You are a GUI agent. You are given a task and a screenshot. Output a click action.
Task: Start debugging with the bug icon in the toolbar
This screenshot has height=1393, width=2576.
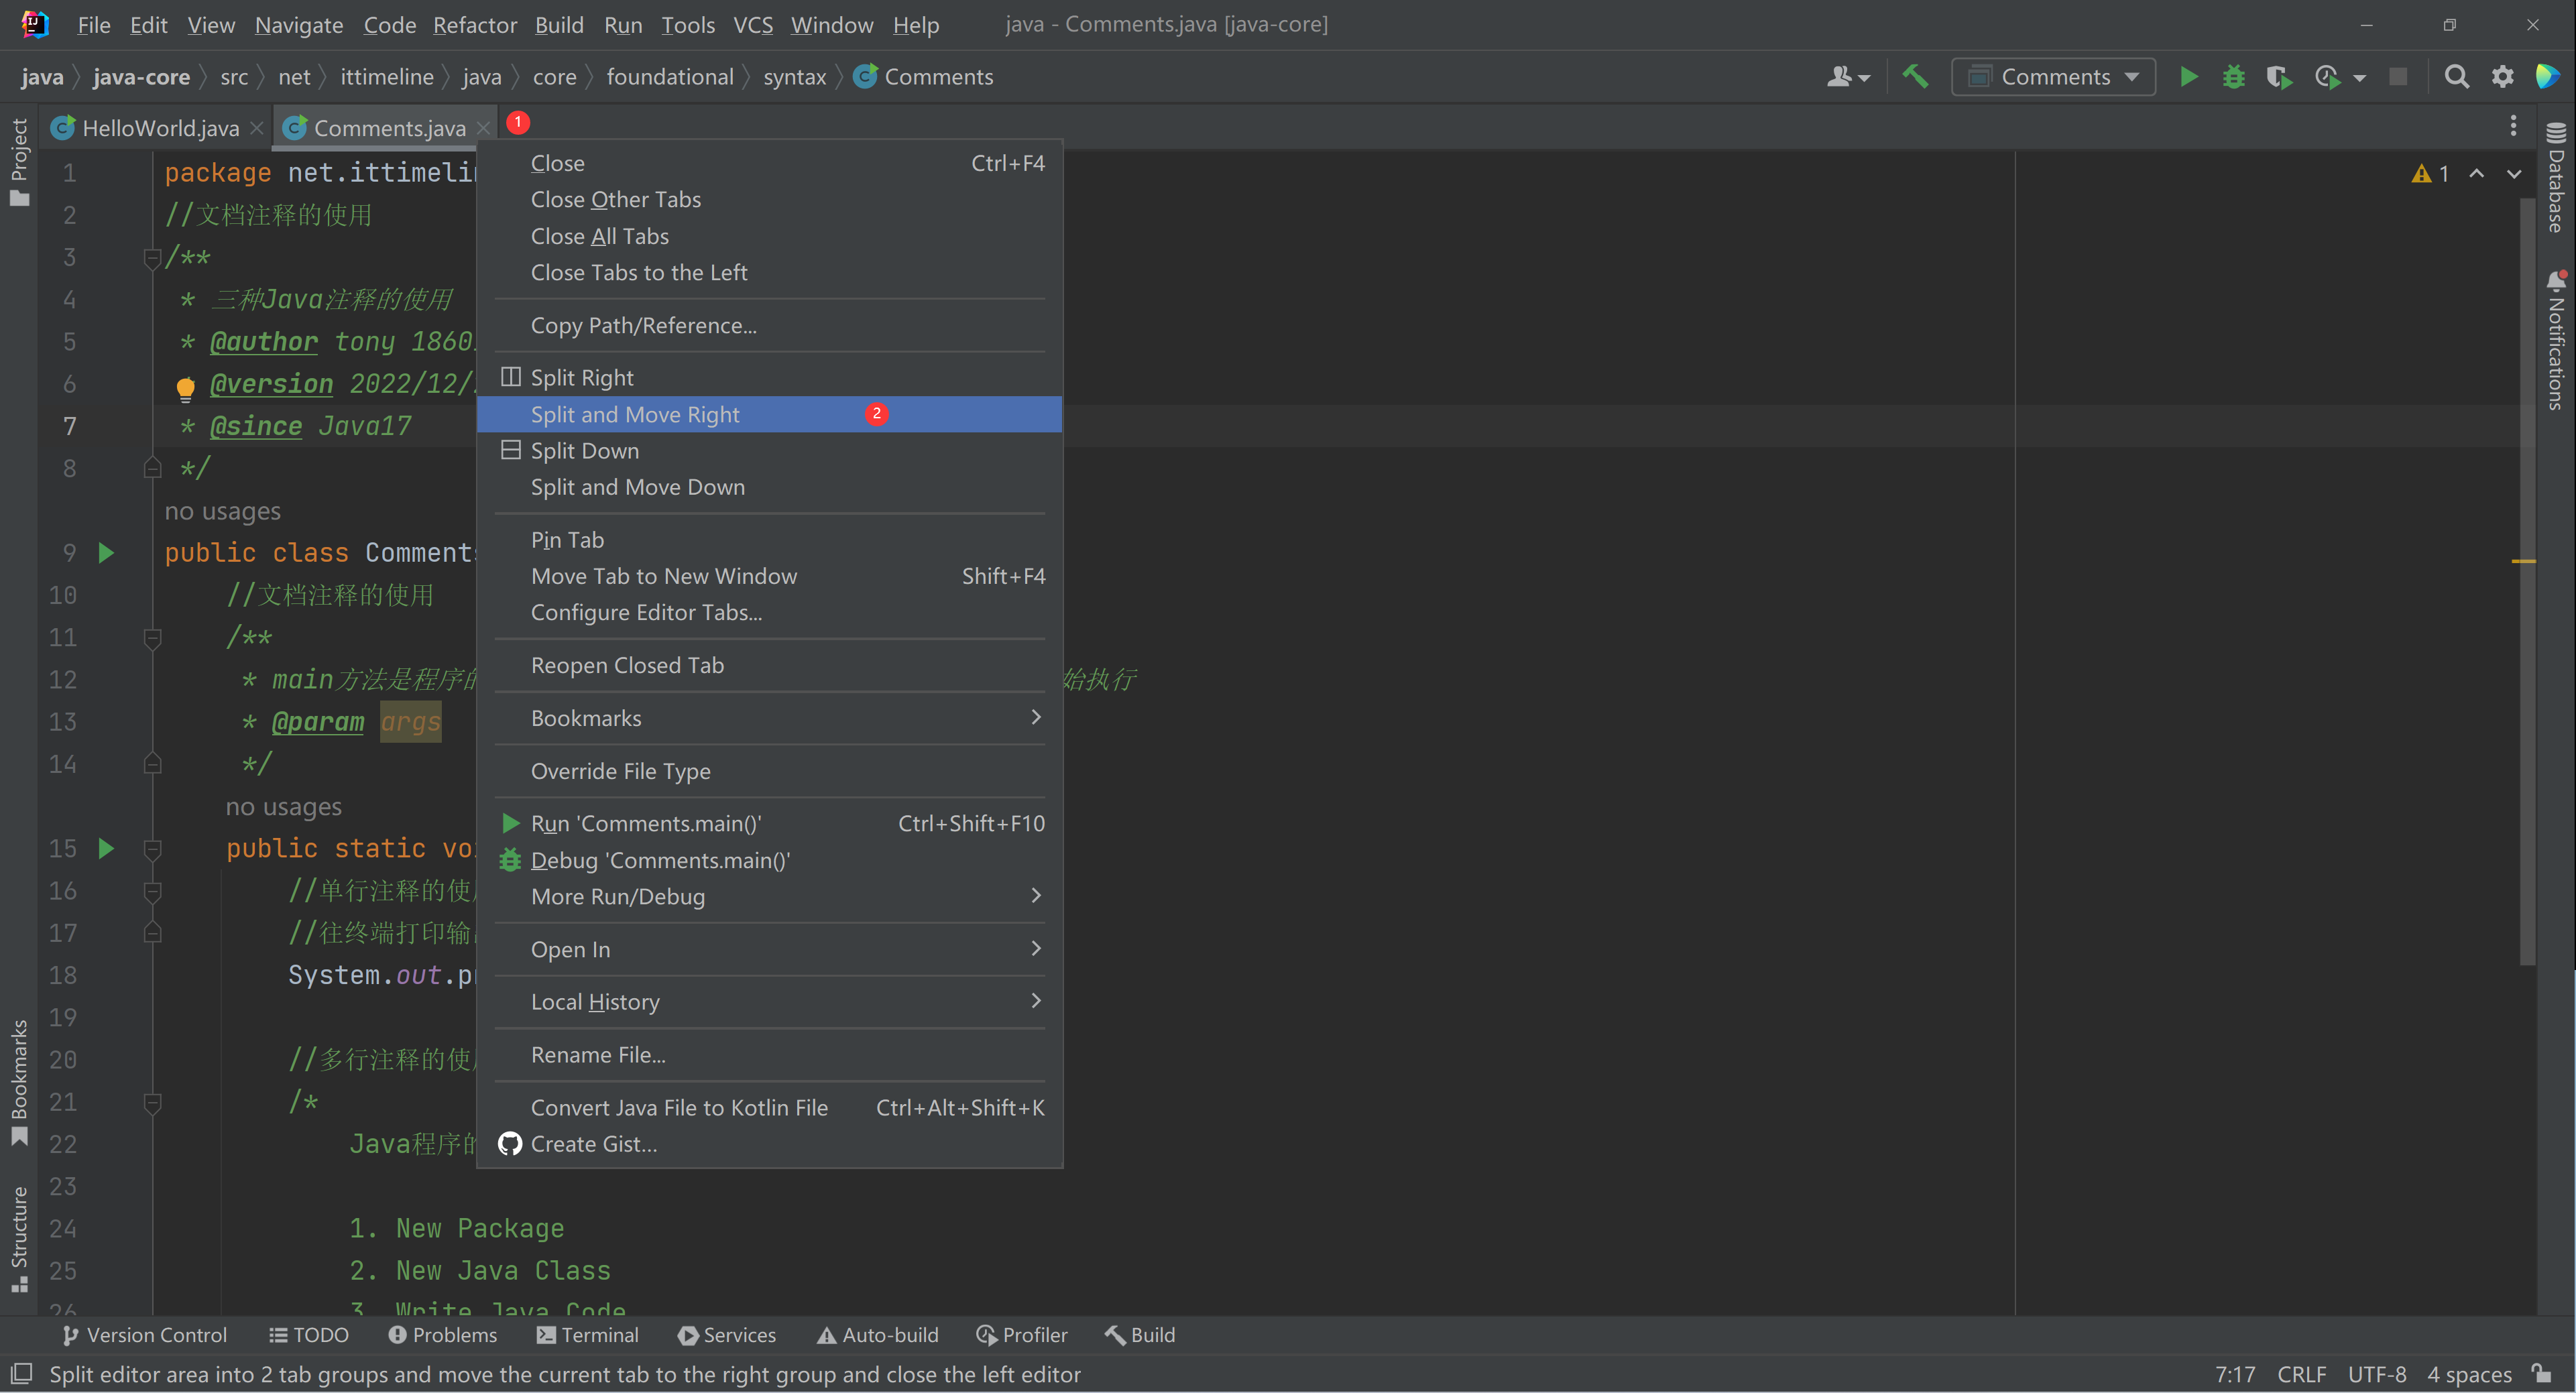[2234, 77]
